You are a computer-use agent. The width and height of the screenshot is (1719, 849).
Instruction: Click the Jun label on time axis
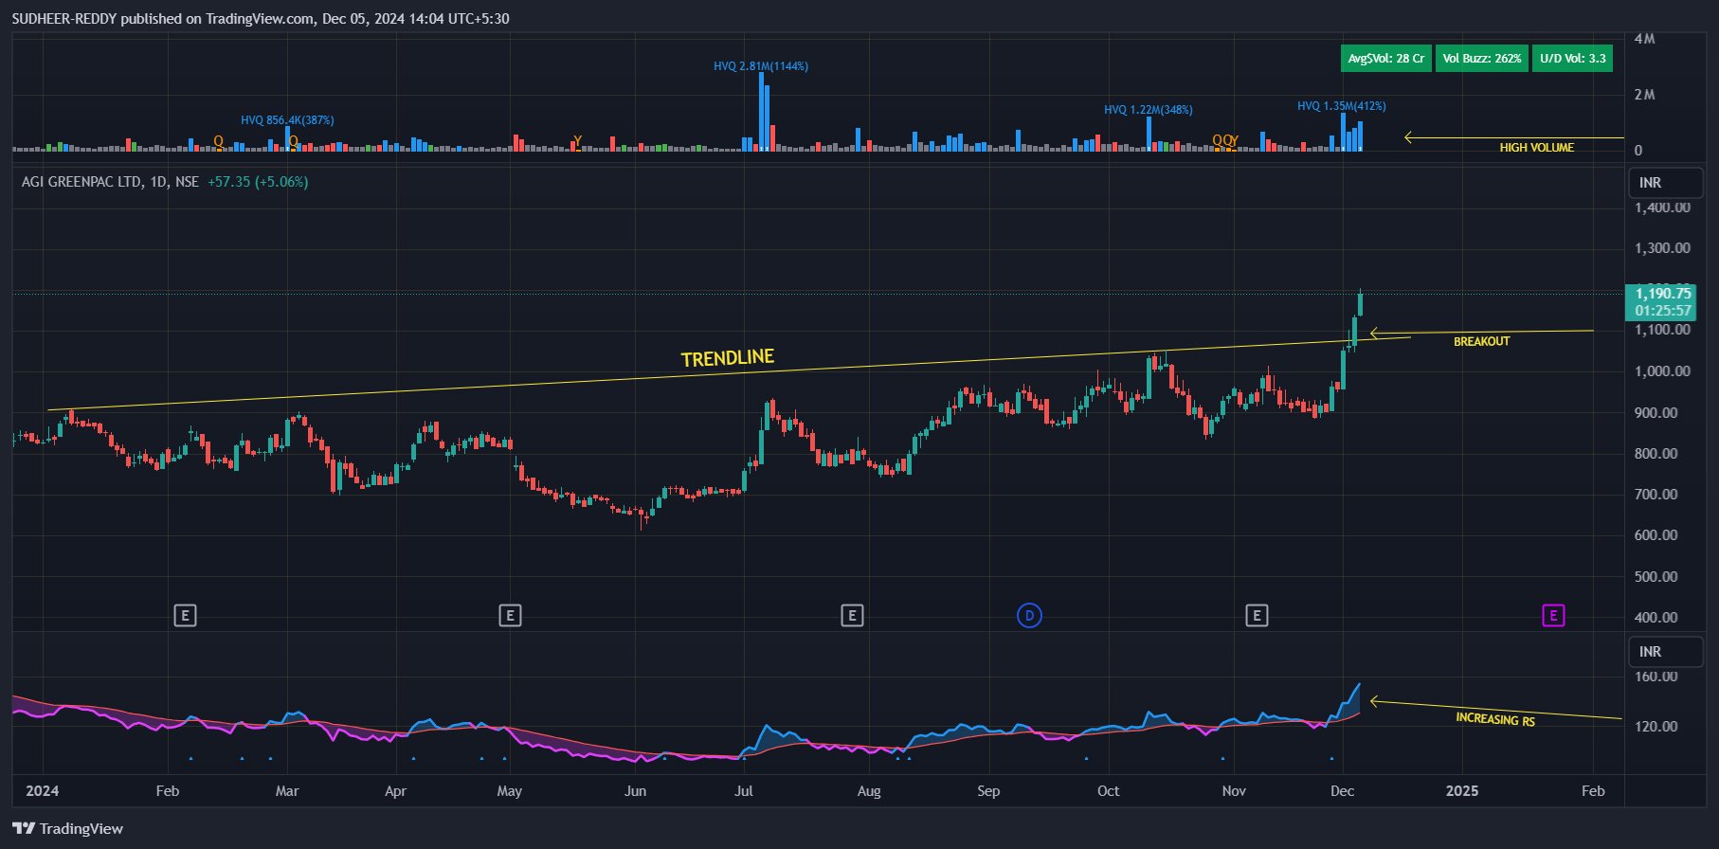(635, 791)
